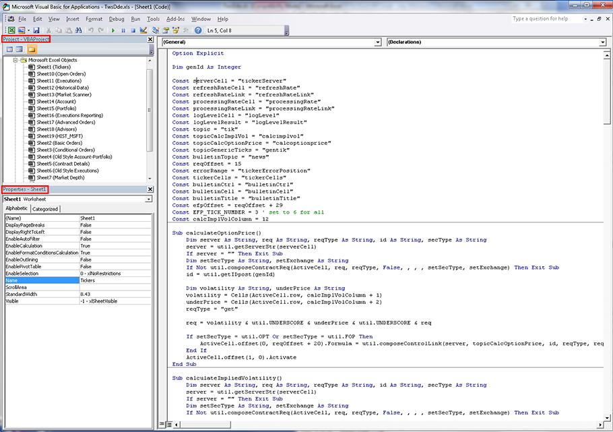The height and width of the screenshot is (432, 613).
Task: Run the macro with the green play icon
Action: coord(113,30)
